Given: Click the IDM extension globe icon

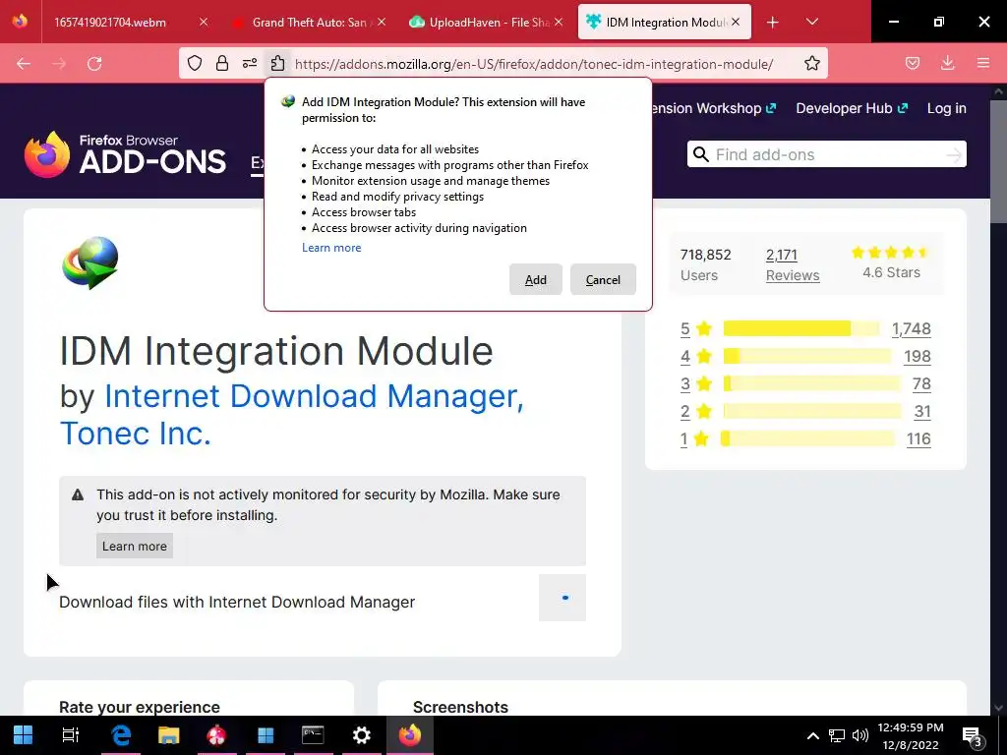Looking at the screenshot, I should pyautogui.click(x=90, y=261).
